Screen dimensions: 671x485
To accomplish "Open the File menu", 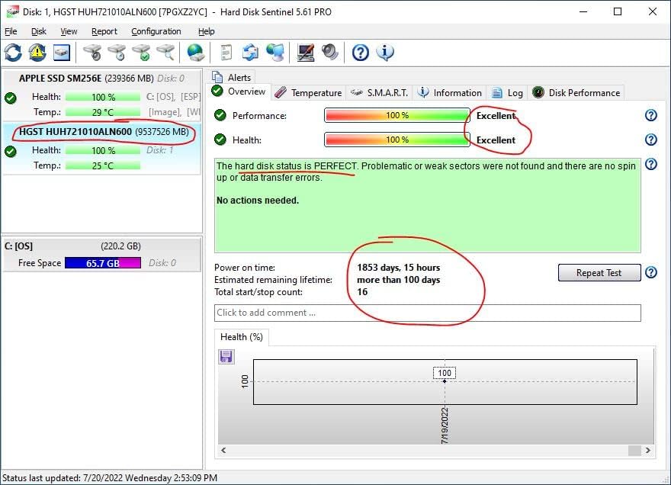I will click(11, 31).
